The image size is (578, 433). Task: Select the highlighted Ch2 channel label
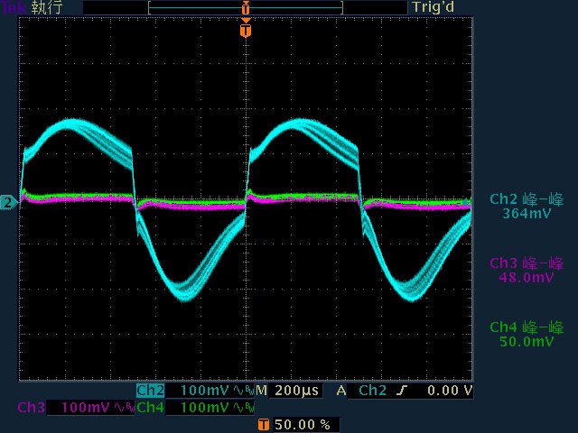pos(150,391)
